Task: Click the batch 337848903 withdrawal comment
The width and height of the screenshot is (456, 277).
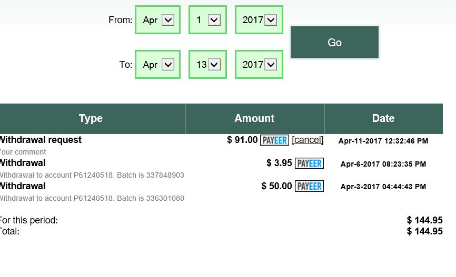Action: click(92, 175)
